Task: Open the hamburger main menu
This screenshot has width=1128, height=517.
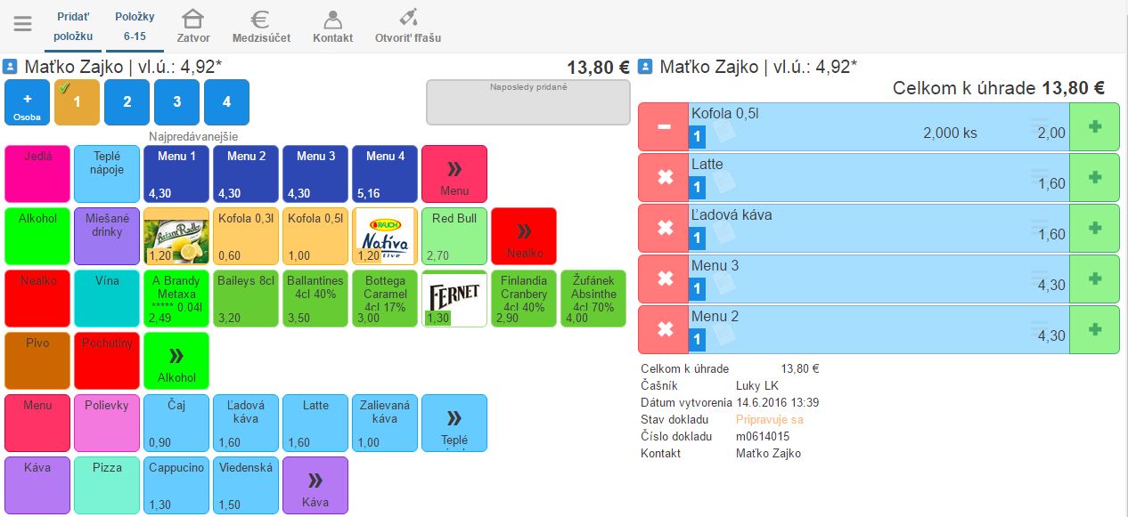Action: (x=22, y=25)
